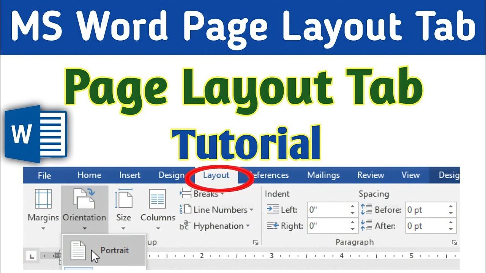Decrease the Indent Right value
Screen dimensions: 486x273
click(x=353, y=229)
